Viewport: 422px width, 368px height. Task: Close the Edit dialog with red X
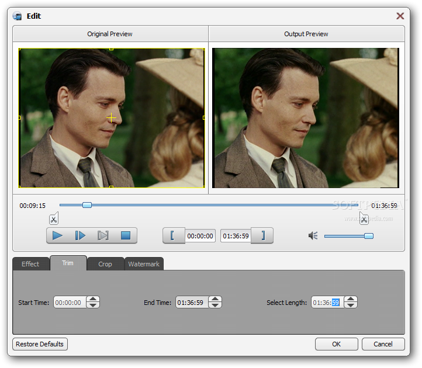click(400, 16)
